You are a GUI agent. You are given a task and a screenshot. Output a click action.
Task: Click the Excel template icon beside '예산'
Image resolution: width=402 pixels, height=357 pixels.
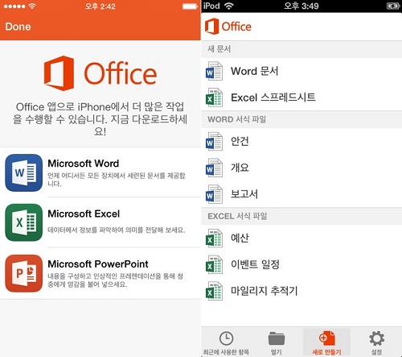pyautogui.click(x=214, y=238)
